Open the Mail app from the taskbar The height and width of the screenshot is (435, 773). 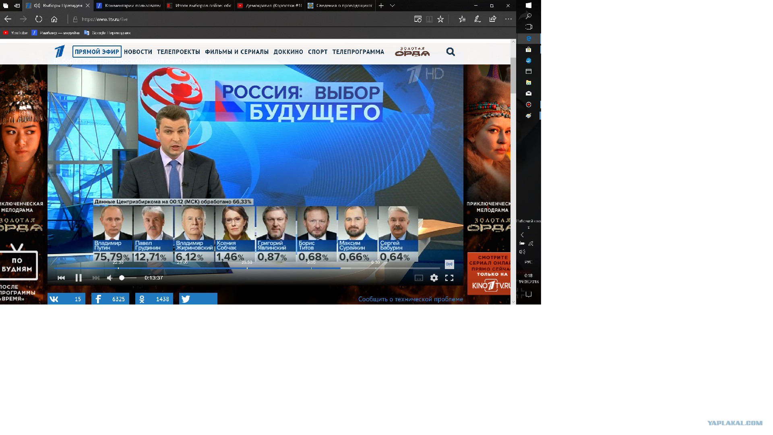(529, 93)
